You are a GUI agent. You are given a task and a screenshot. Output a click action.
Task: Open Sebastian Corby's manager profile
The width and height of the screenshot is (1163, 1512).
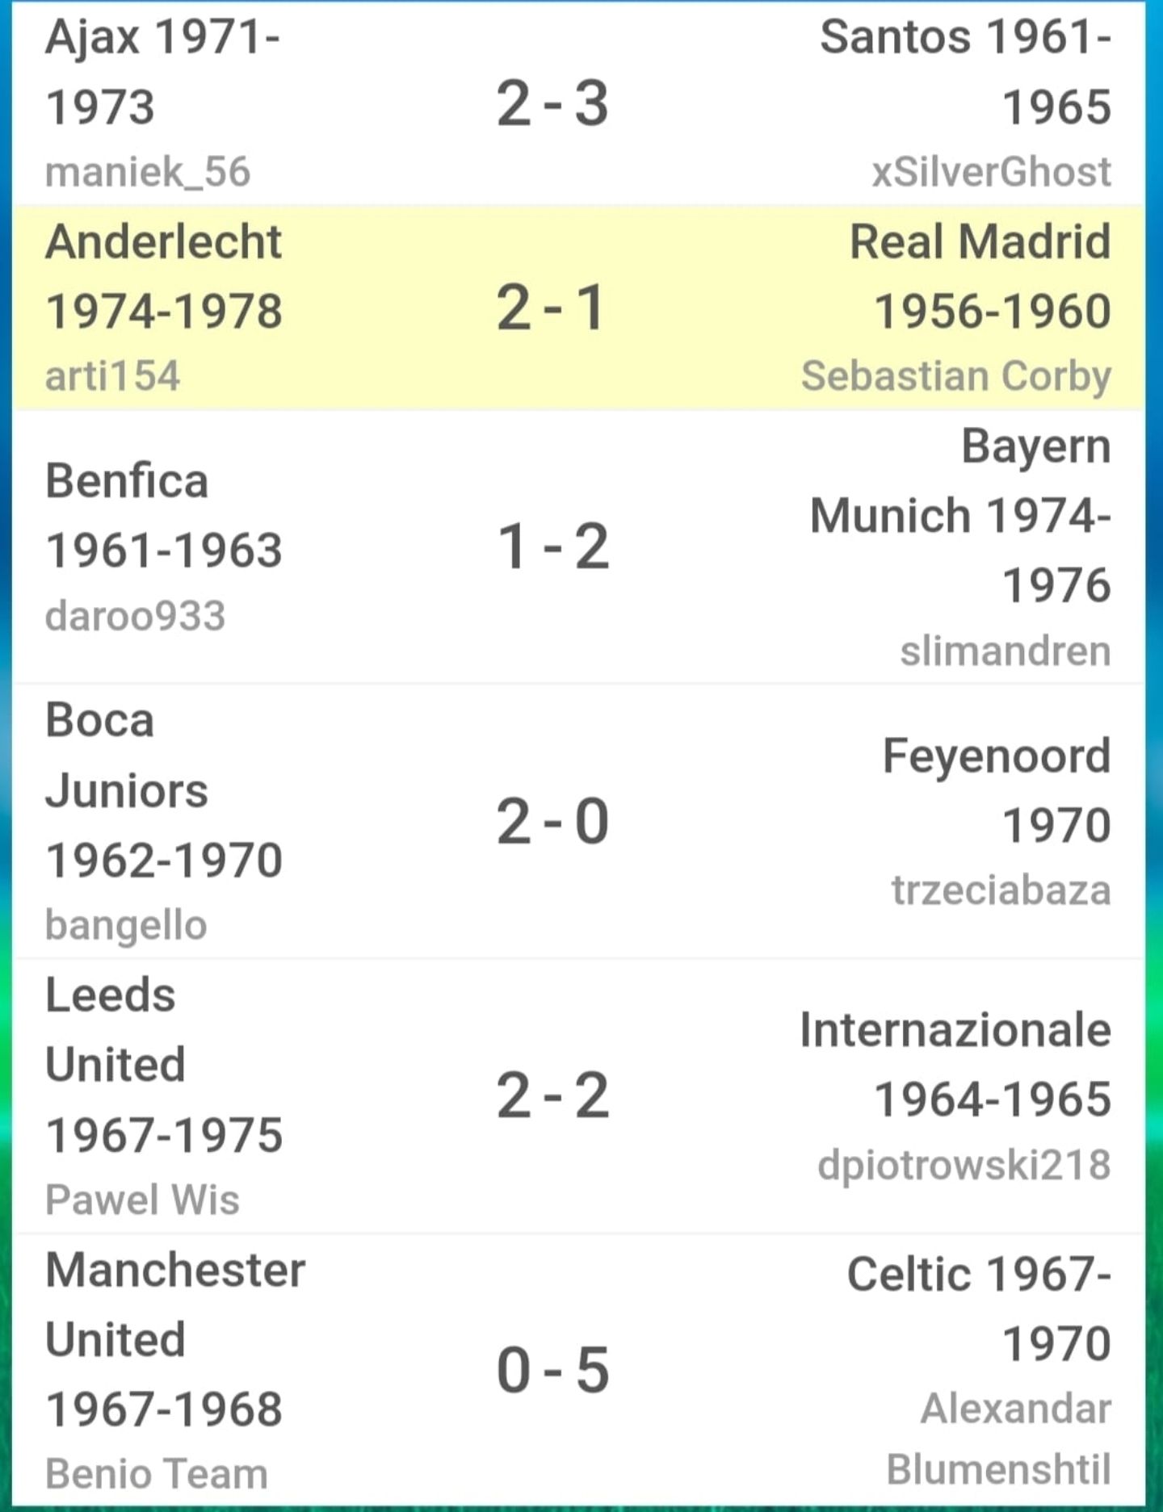[x=957, y=377]
